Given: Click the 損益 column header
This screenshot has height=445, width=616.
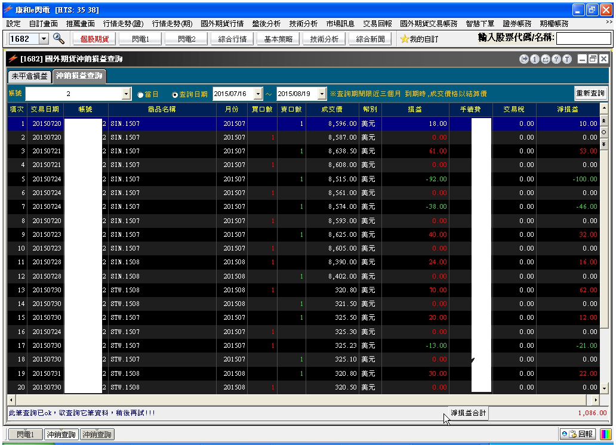Looking at the screenshot, I should (415, 110).
